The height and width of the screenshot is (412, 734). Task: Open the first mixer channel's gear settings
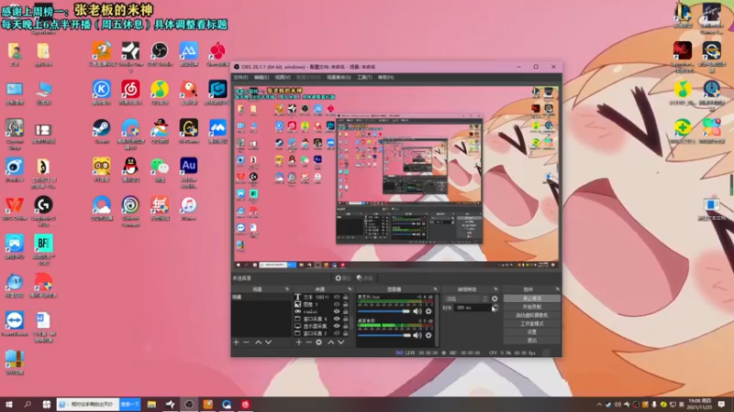(x=428, y=311)
